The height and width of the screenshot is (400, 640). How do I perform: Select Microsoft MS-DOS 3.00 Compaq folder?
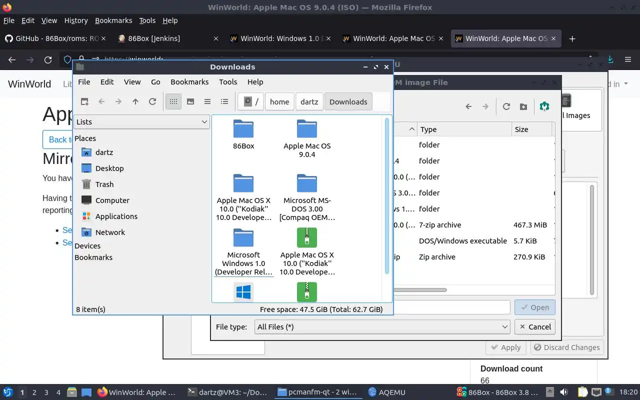coord(307,197)
